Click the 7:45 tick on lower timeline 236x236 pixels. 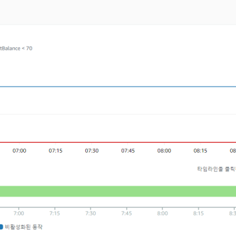pyautogui.click(x=127, y=213)
